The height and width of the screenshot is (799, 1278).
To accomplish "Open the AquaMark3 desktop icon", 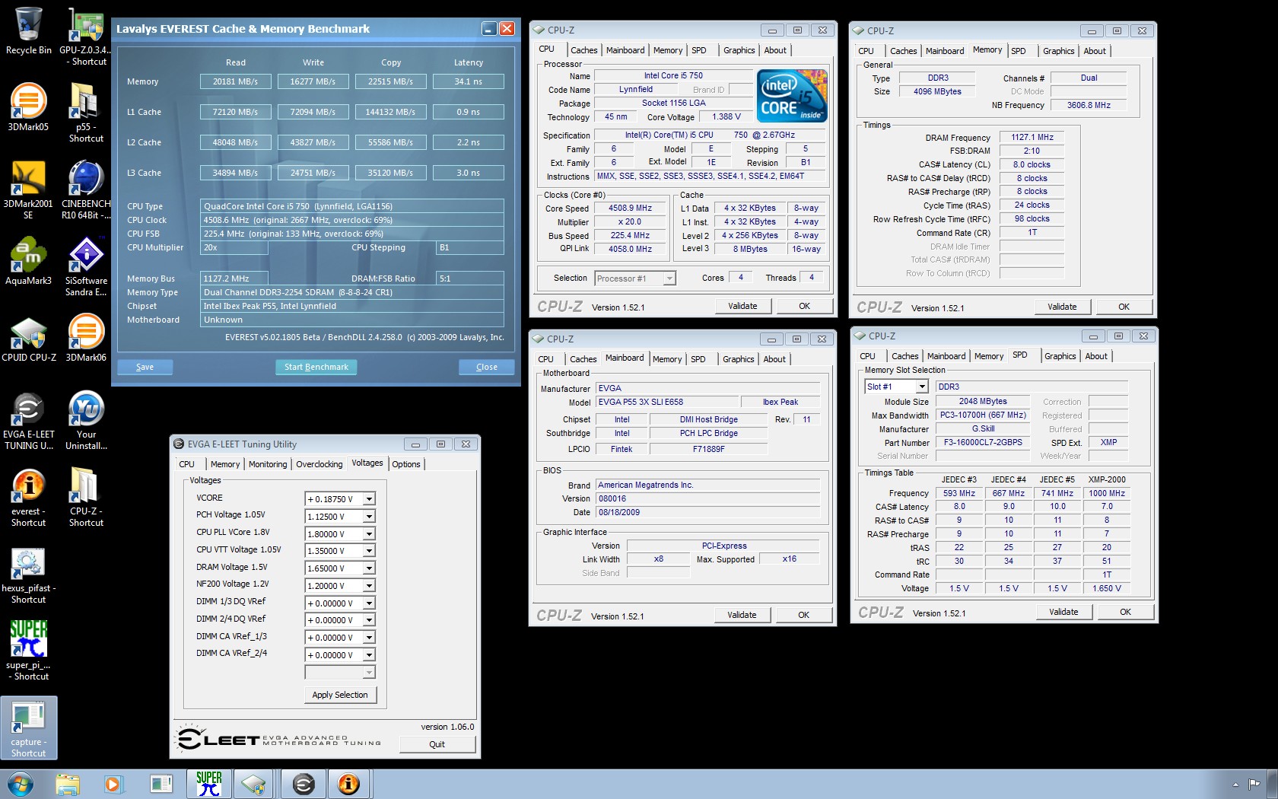I will [29, 260].
